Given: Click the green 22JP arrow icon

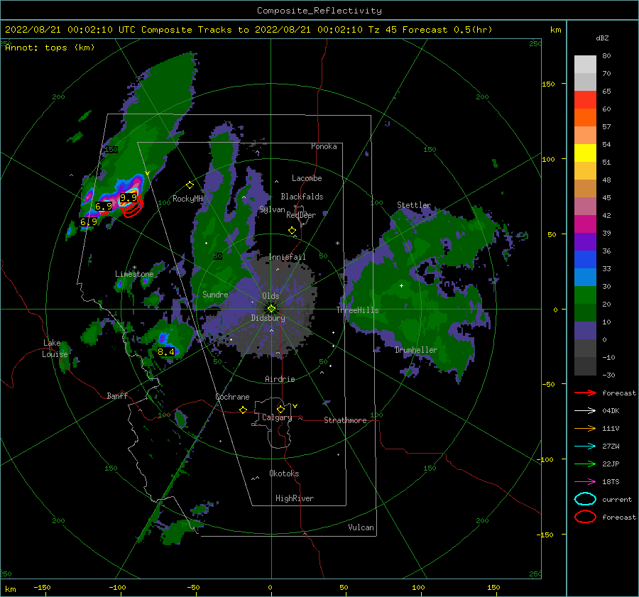Looking at the screenshot, I should [x=585, y=464].
